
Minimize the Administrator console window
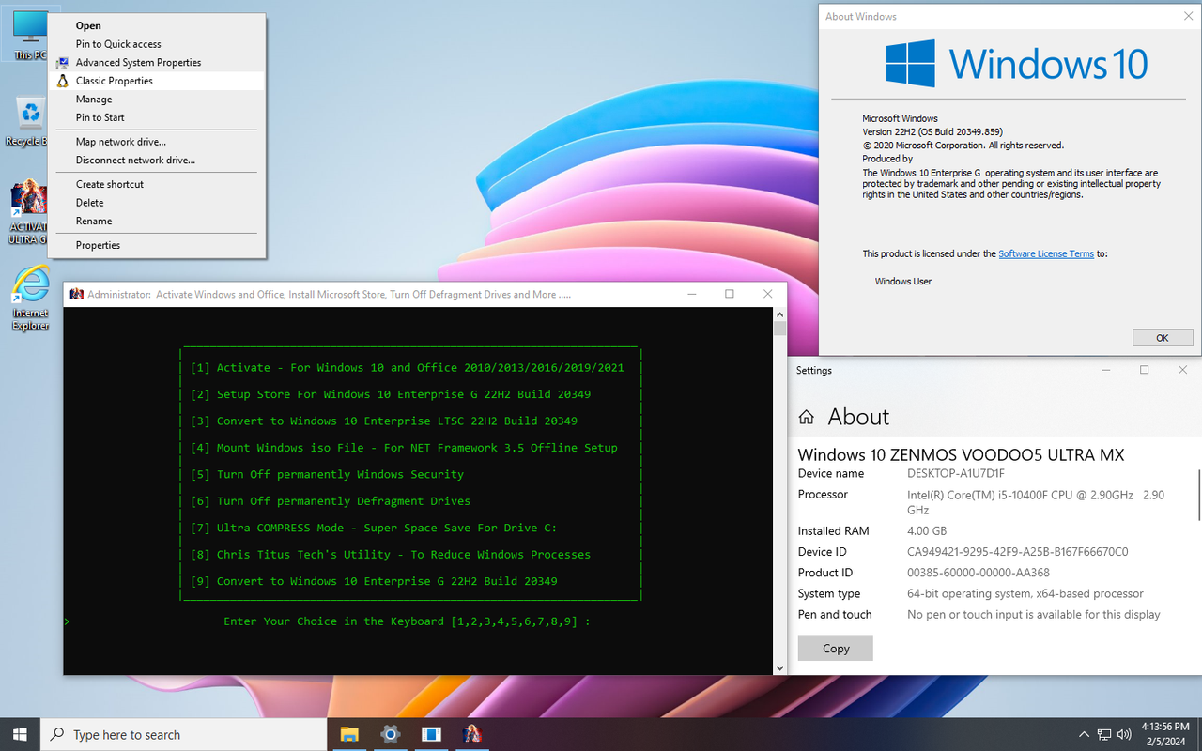tap(691, 294)
